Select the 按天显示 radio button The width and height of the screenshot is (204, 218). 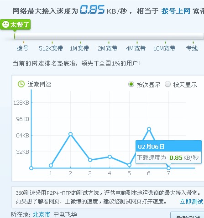click(x=167, y=84)
